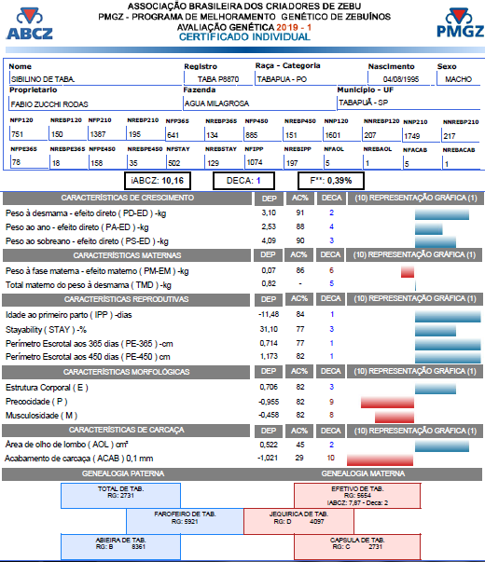Click the DECA: 1 box
Screen dimensions: 485x562
[x=243, y=181]
